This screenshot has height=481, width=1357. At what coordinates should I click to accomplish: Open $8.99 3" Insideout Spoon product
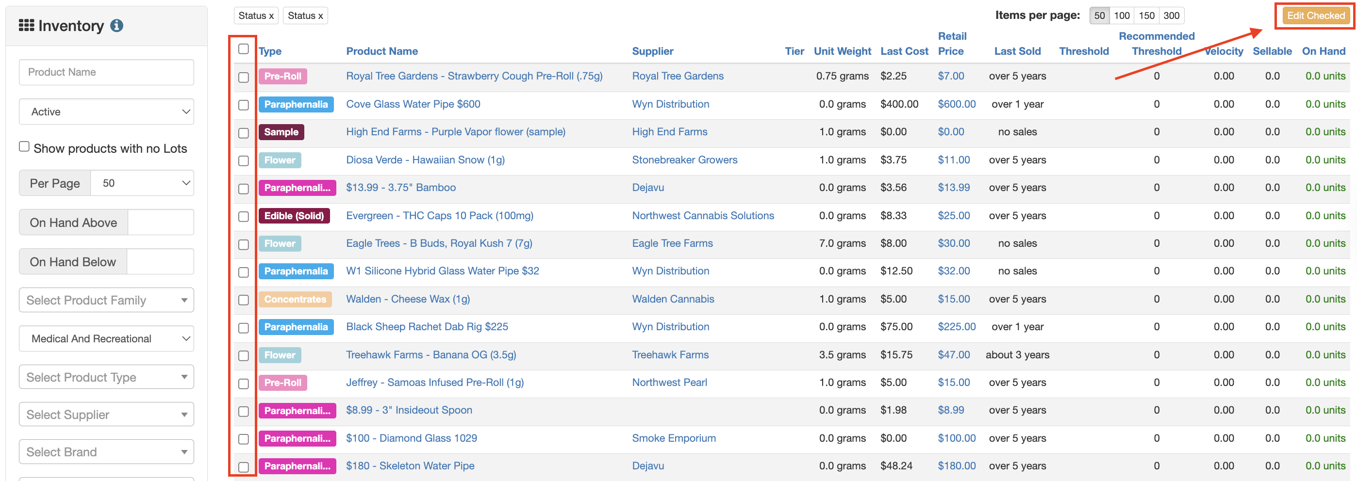click(409, 410)
